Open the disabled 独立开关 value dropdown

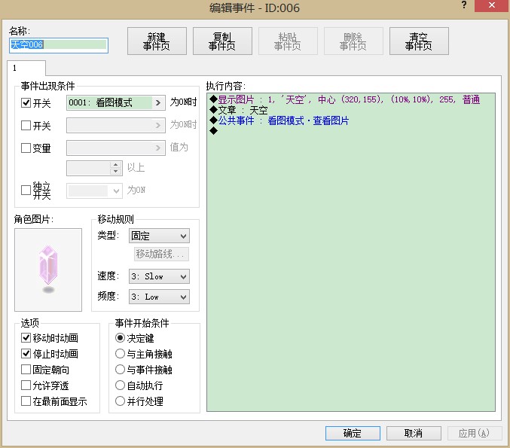[x=94, y=190]
